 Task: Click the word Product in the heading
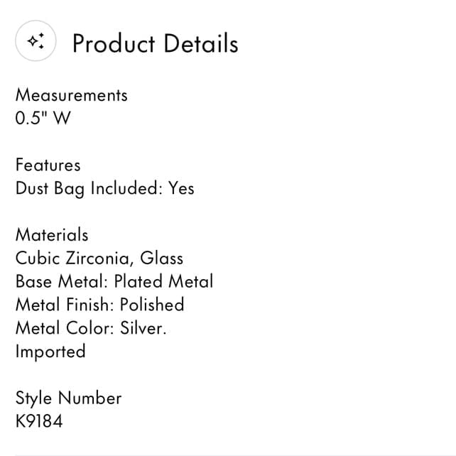[x=114, y=43]
